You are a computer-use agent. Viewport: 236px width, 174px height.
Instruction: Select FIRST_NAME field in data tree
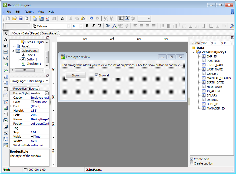(215, 65)
